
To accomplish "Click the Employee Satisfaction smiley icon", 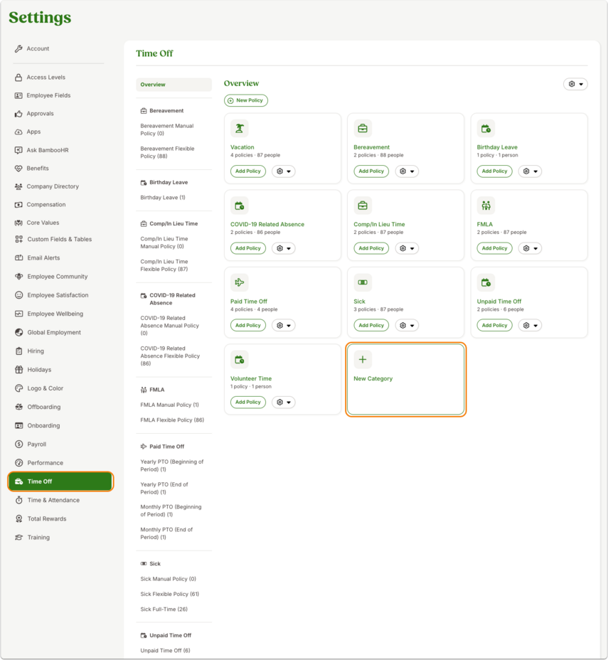I will point(19,295).
